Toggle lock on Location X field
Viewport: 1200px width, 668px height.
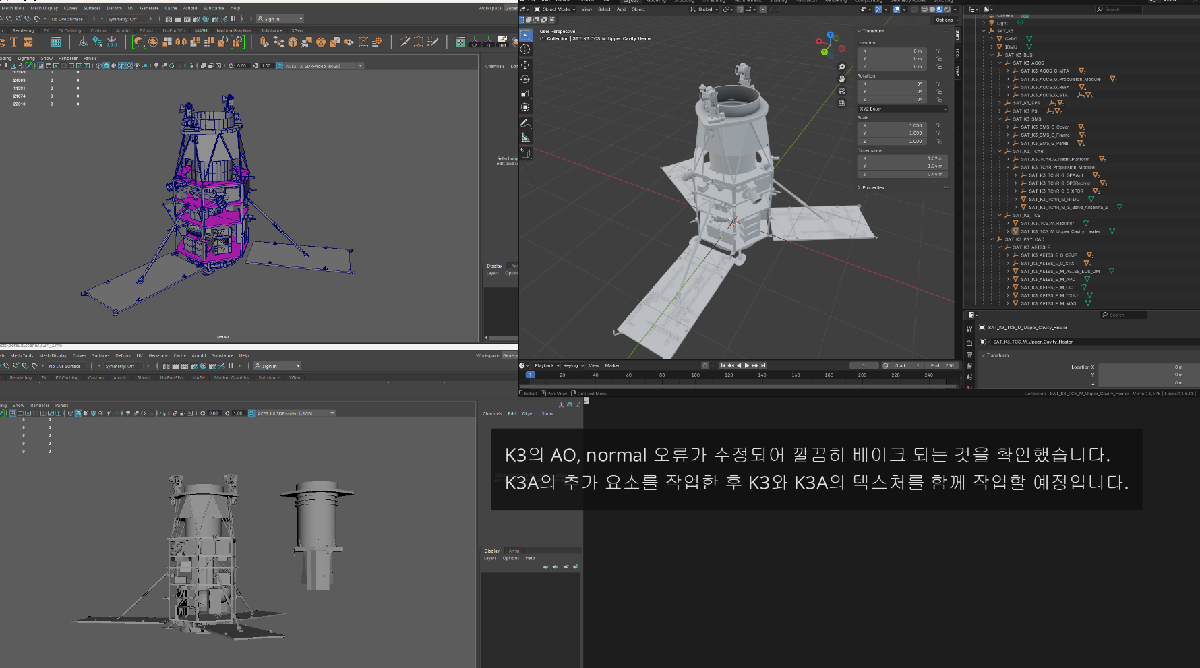(x=939, y=51)
